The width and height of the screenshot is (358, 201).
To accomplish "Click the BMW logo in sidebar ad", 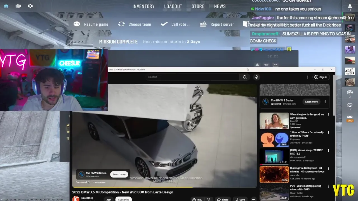I will (x=265, y=102).
